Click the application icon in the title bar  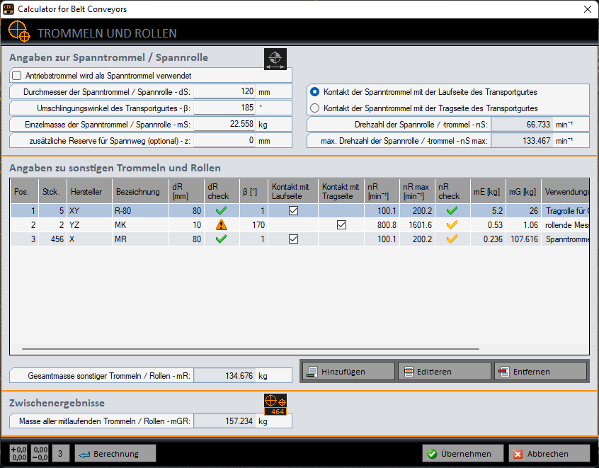[9, 8]
